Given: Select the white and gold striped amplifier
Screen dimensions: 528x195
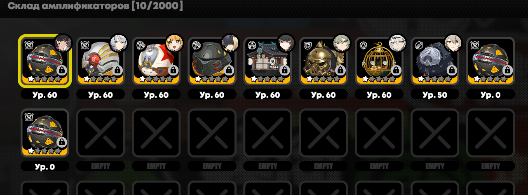Looking at the screenshot, I should tap(101, 61).
